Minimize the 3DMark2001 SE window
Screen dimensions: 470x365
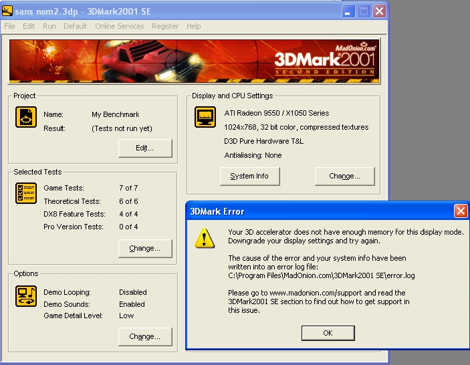click(x=348, y=11)
